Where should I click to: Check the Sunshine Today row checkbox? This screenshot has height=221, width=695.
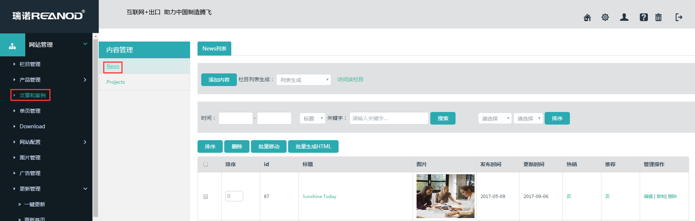pyautogui.click(x=206, y=197)
